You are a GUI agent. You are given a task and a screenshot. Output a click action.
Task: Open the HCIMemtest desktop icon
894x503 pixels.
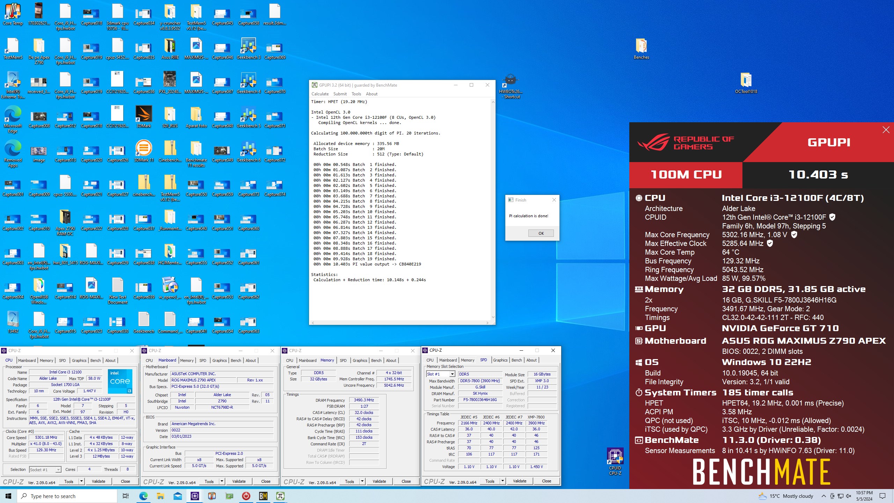170,254
